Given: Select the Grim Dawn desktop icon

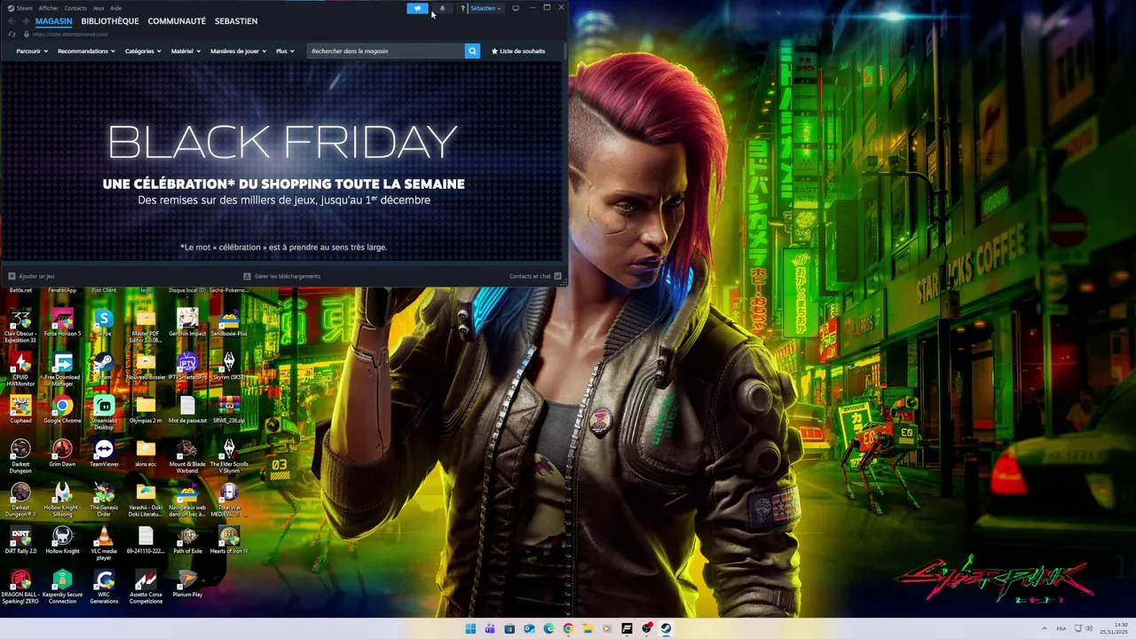Looking at the screenshot, I should click(x=62, y=453).
